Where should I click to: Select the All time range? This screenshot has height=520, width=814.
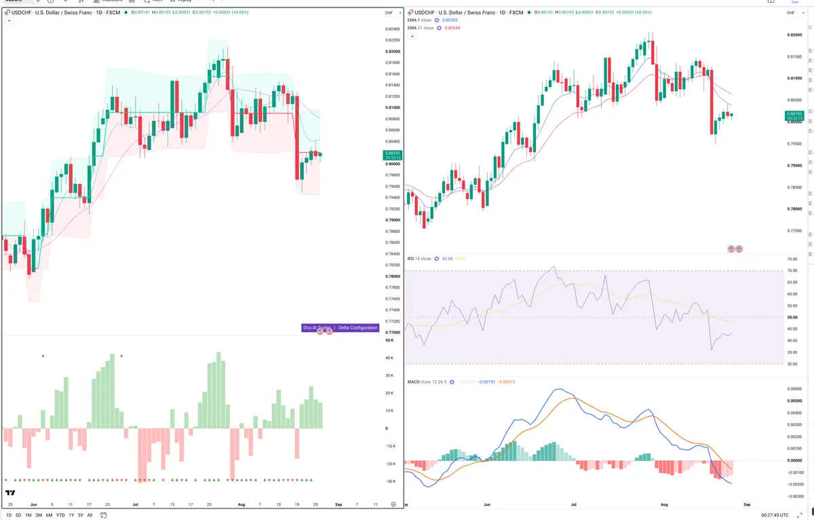tap(90, 515)
